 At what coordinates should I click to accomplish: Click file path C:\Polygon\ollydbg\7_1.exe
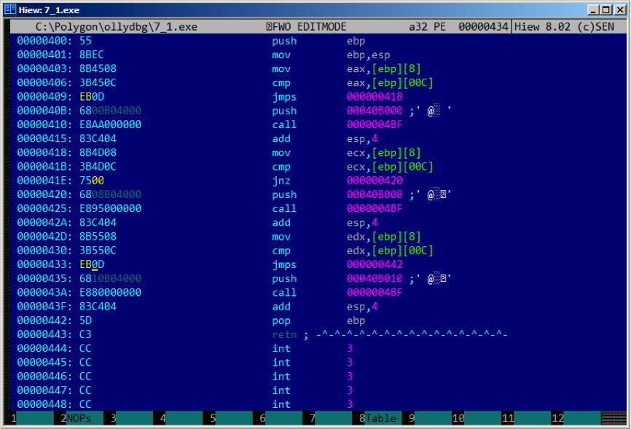pyautogui.click(x=117, y=27)
